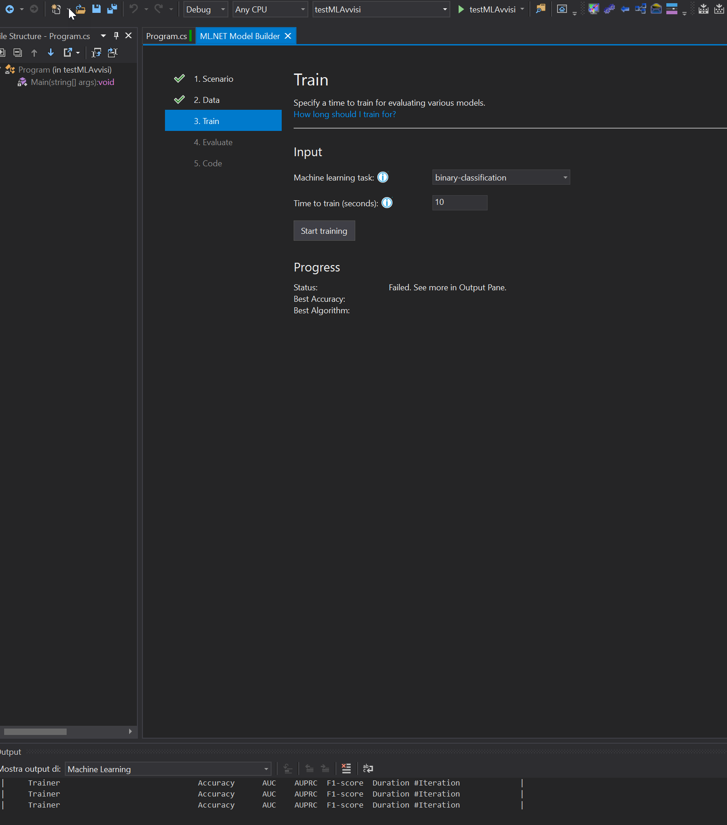
Task: Open the binary-classification task dropdown
Action: (x=501, y=177)
